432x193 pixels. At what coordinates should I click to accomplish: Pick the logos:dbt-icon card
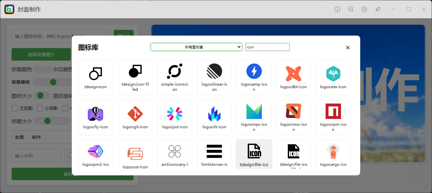point(294,77)
